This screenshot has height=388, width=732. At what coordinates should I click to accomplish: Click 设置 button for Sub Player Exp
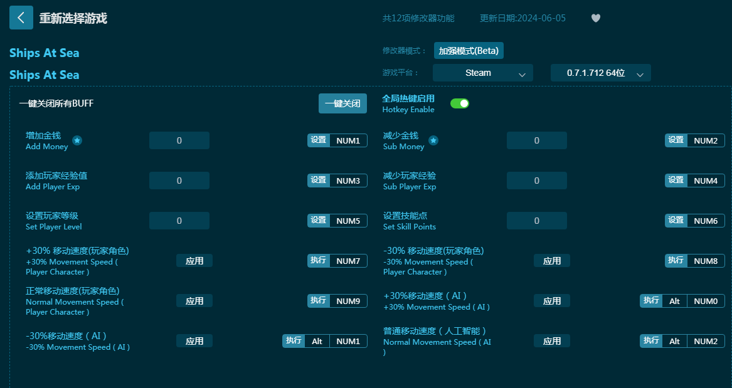pyautogui.click(x=676, y=181)
